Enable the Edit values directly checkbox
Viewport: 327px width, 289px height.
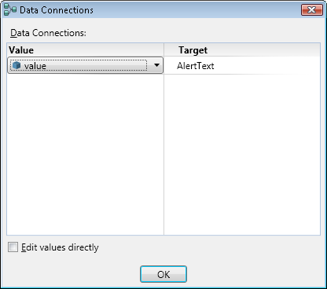(13, 247)
